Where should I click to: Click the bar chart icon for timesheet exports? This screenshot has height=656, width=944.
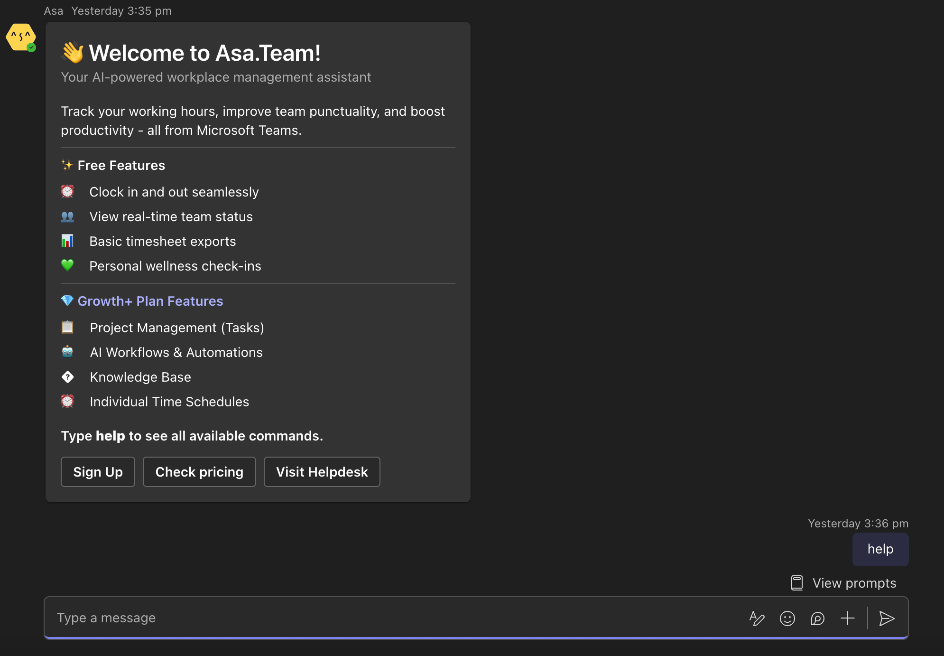pyautogui.click(x=67, y=241)
